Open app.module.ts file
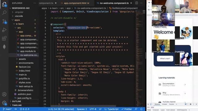This screenshot has width=198, height=111. [28, 51]
